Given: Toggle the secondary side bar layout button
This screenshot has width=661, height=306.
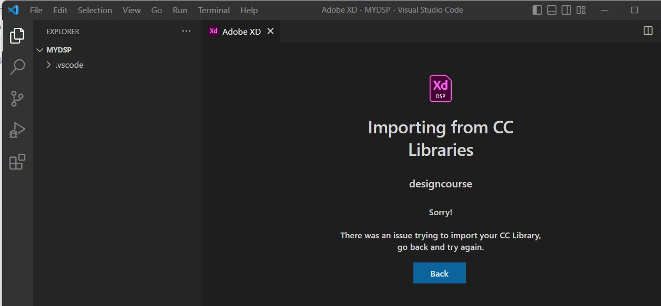Looking at the screenshot, I should coord(566,10).
